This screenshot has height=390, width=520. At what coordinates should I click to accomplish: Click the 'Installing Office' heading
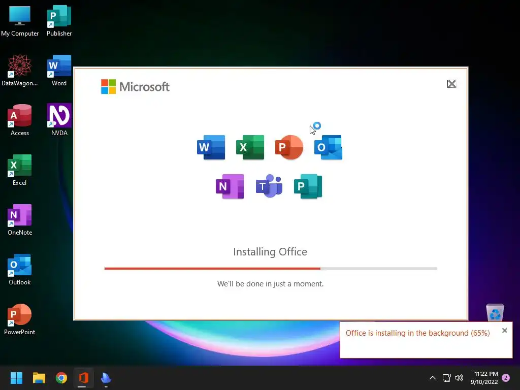click(270, 252)
